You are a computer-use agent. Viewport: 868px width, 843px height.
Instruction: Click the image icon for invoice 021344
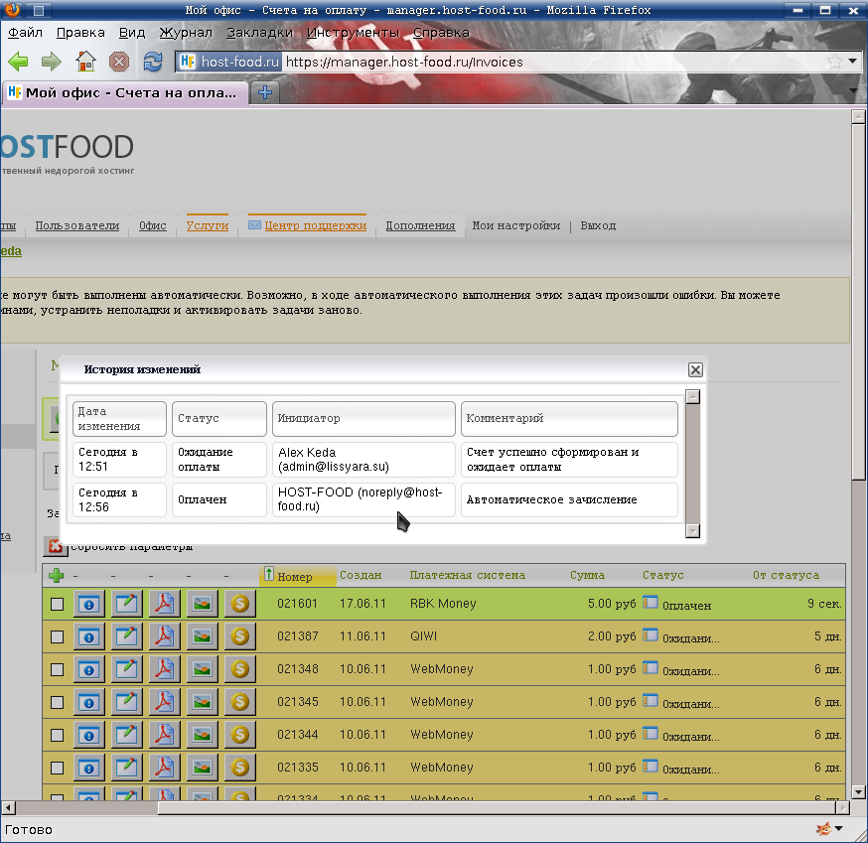coord(202,735)
